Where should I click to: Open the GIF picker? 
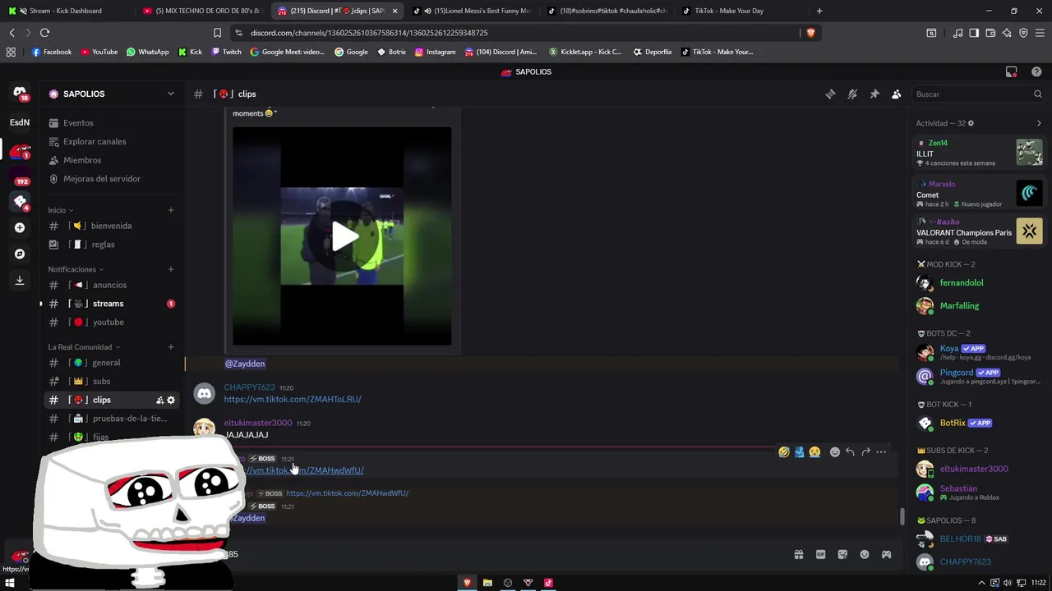[820, 555]
